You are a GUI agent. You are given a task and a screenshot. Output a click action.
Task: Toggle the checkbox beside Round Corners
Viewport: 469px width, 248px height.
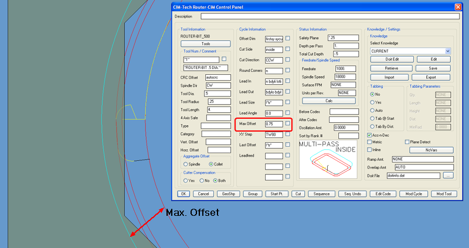coord(287,70)
